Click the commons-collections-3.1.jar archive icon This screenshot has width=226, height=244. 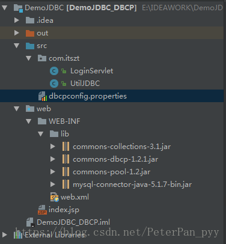pos(66,147)
